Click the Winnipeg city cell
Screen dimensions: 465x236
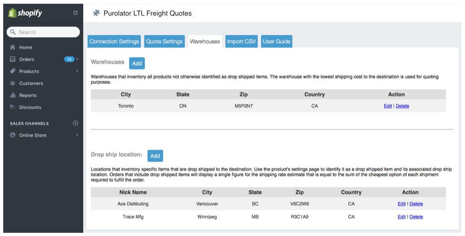tap(207, 217)
